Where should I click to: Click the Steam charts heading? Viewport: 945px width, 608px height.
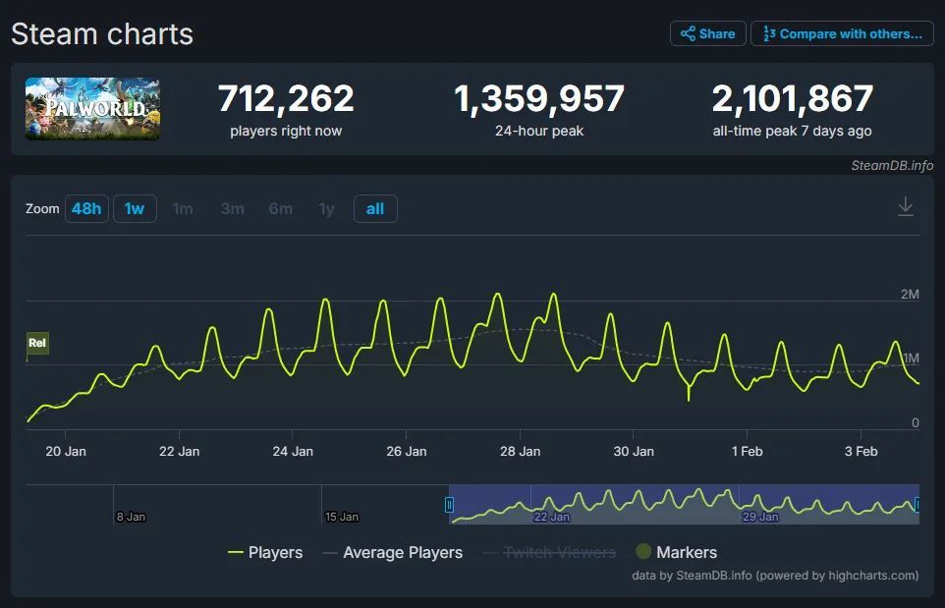coord(102,33)
